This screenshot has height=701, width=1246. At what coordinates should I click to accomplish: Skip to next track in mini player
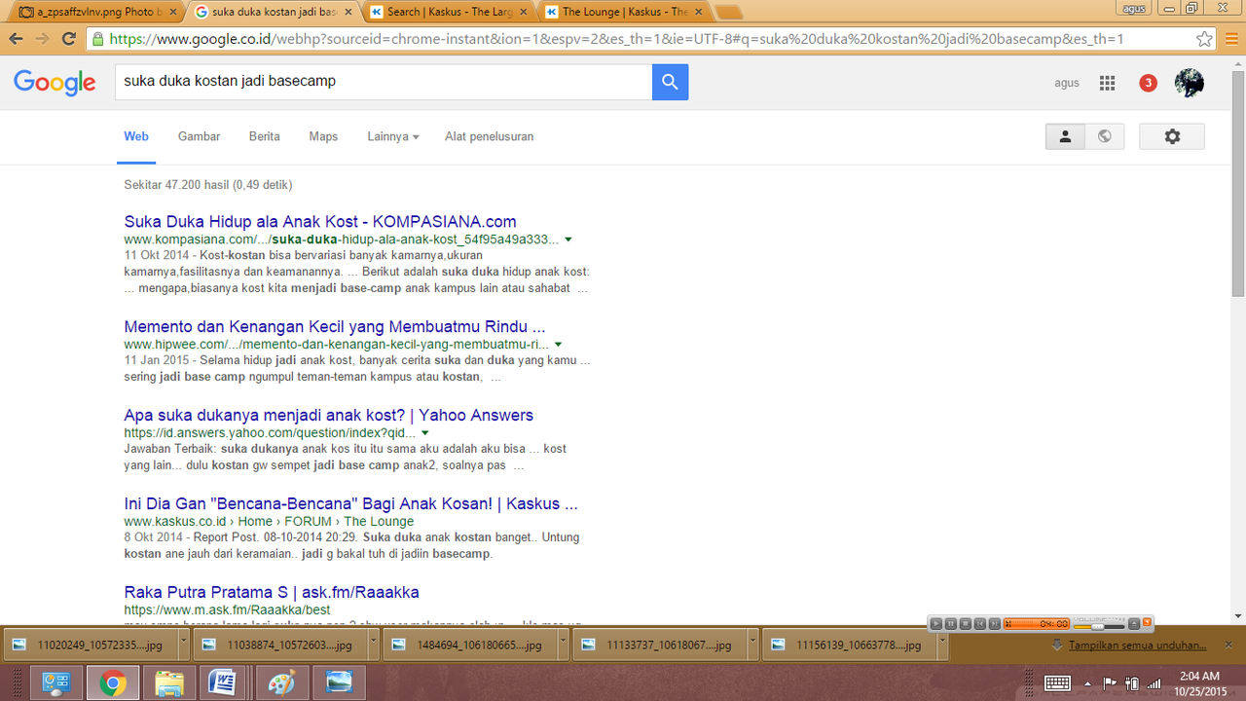click(995, 624)
